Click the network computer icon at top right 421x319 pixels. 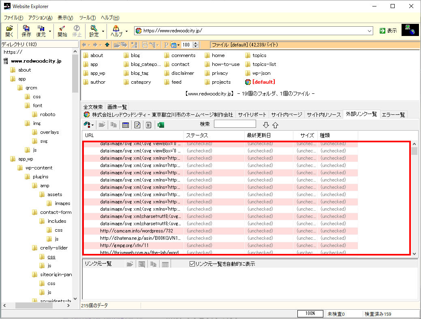pyautogui.click(x=410, y=30)
